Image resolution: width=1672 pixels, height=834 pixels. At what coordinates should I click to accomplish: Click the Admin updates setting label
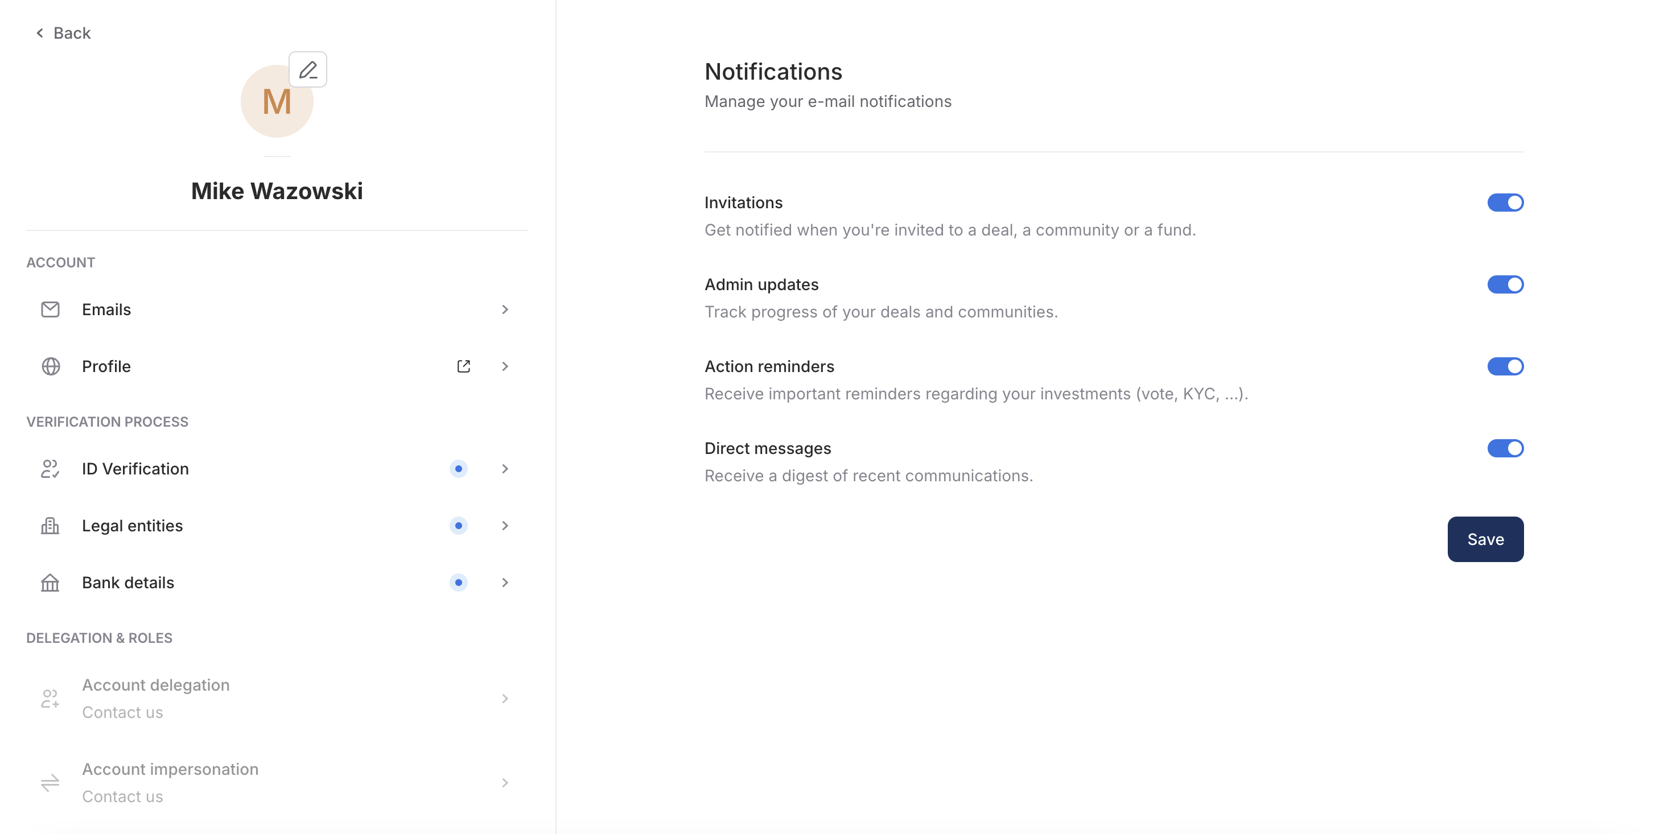point(761,284)
